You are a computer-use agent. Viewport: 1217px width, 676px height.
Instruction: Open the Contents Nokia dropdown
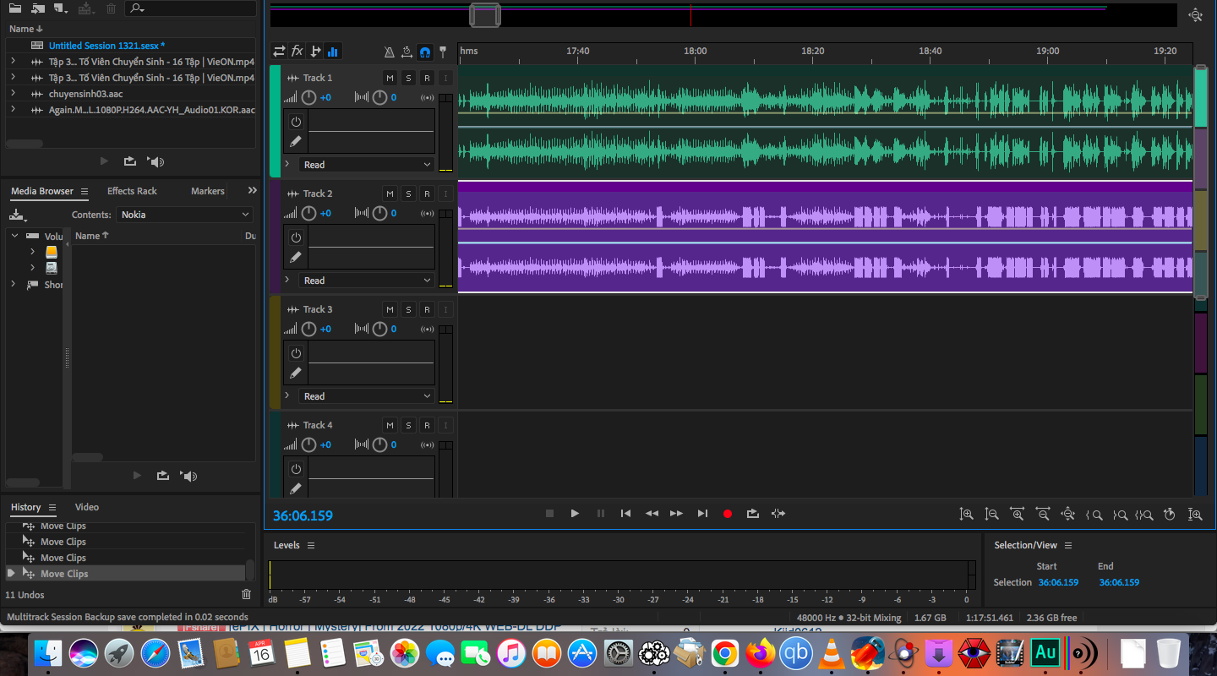(185, 215)
